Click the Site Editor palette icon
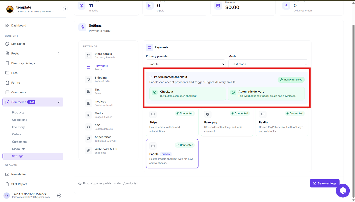 click(x=7, y=44)
